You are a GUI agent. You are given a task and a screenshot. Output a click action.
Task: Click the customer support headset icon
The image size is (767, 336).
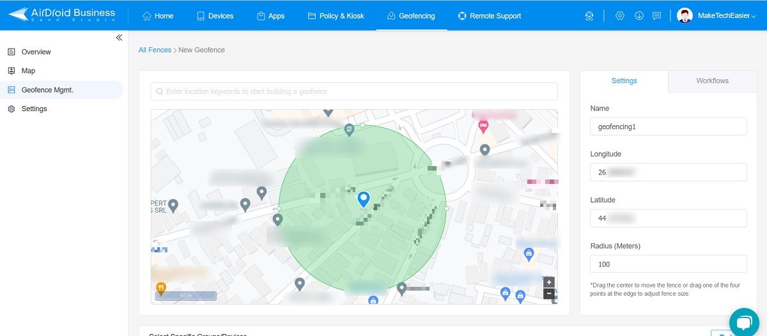click(x=589, y=16)
